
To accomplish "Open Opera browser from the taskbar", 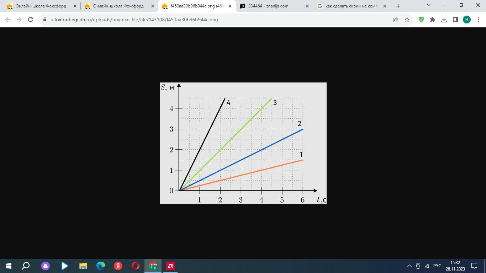I will (x=136, y=266).
